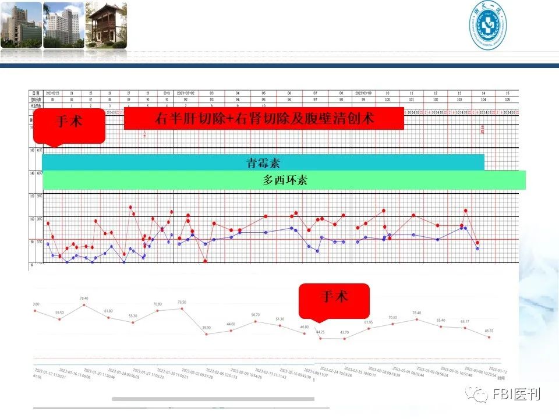Select the middle high-rise building photo
The width and height of the screenshot is (559, 419).
point(63,24)
